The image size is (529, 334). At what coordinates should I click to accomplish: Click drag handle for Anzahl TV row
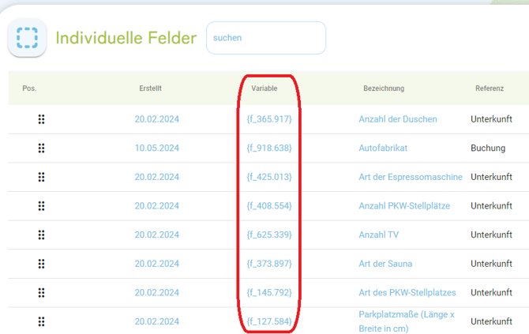click(x=41, y=235)
